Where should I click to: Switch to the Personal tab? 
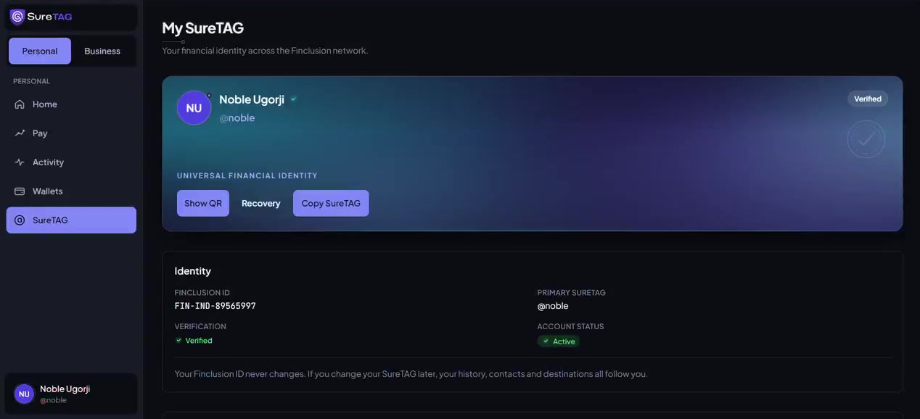pyautogui.click(x=40, y=51)
